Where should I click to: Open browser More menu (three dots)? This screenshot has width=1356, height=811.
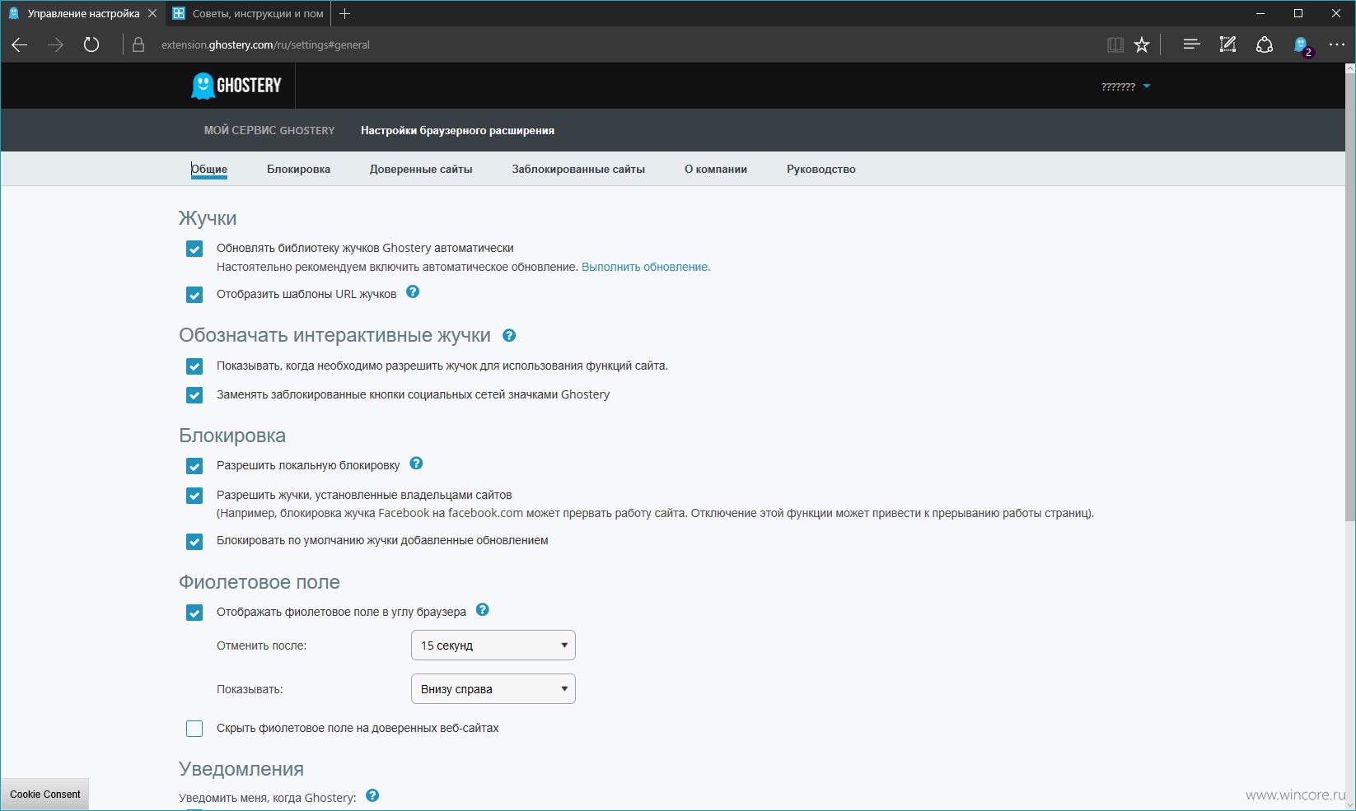point(1337,45)
